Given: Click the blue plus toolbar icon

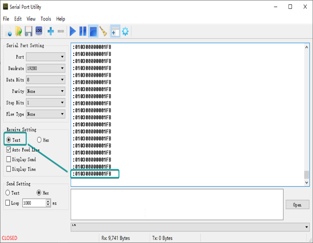Looking at the screenshot, I should tap(51, 31).
